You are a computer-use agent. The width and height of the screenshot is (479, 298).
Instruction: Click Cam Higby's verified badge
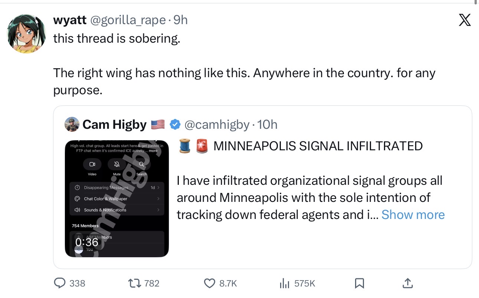(175, 125)
